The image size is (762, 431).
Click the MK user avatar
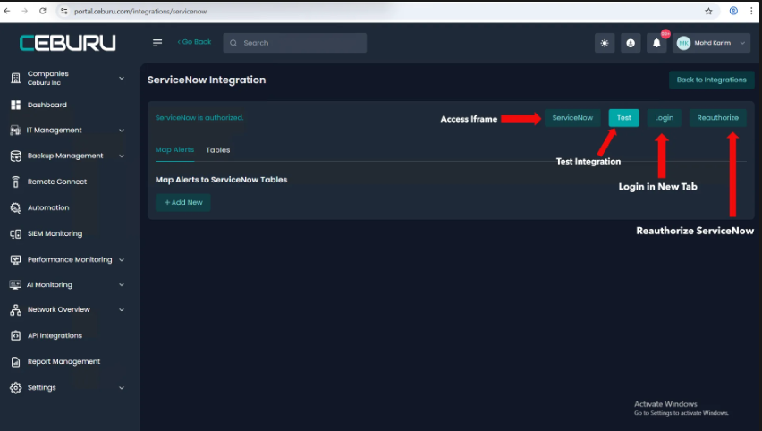(683, 43)
